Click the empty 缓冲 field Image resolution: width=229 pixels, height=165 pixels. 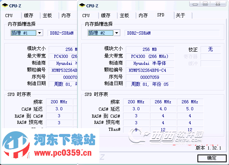(211, 63)
